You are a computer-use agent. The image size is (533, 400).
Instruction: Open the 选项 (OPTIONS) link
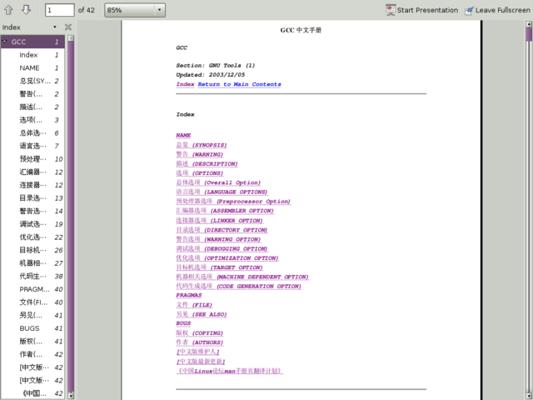(200, 173)
